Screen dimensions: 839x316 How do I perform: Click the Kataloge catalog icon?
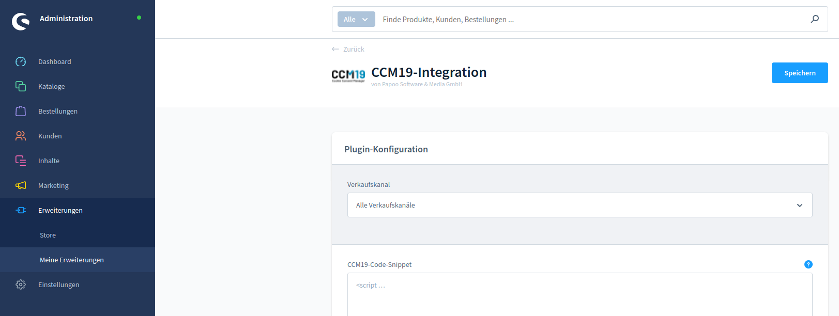click(21, 86)
